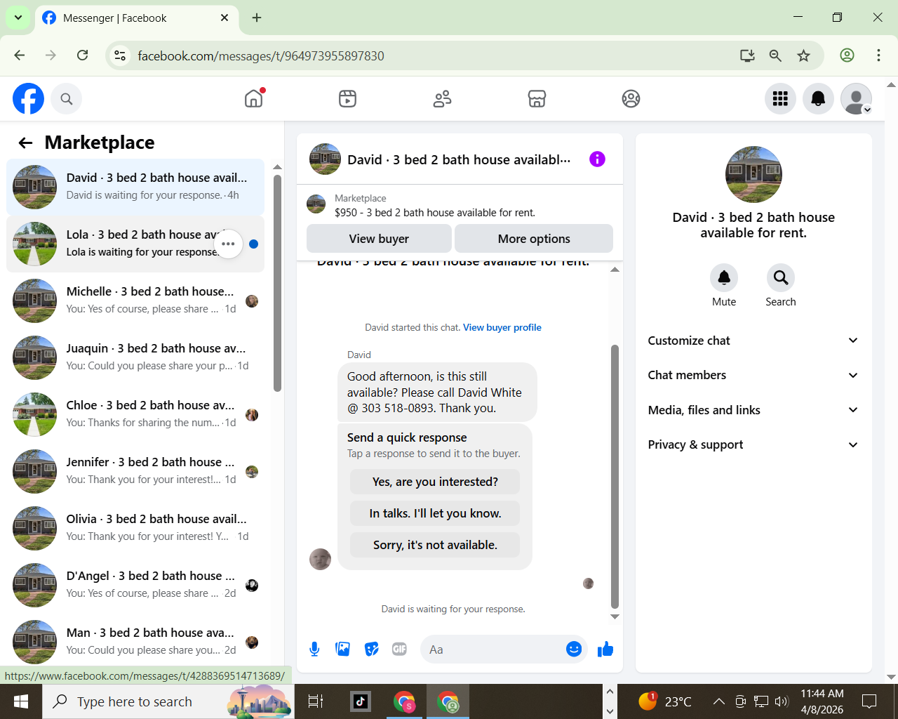Send quick reply 'Yes, are you interested?'
The image size is (898, 719).
click(x=435, y=482)
